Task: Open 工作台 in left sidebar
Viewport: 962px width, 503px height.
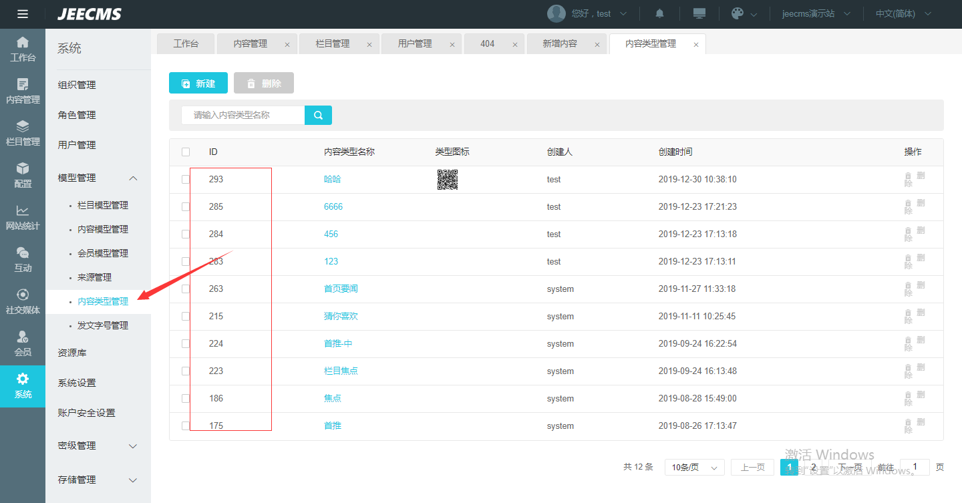Action: 23,49
